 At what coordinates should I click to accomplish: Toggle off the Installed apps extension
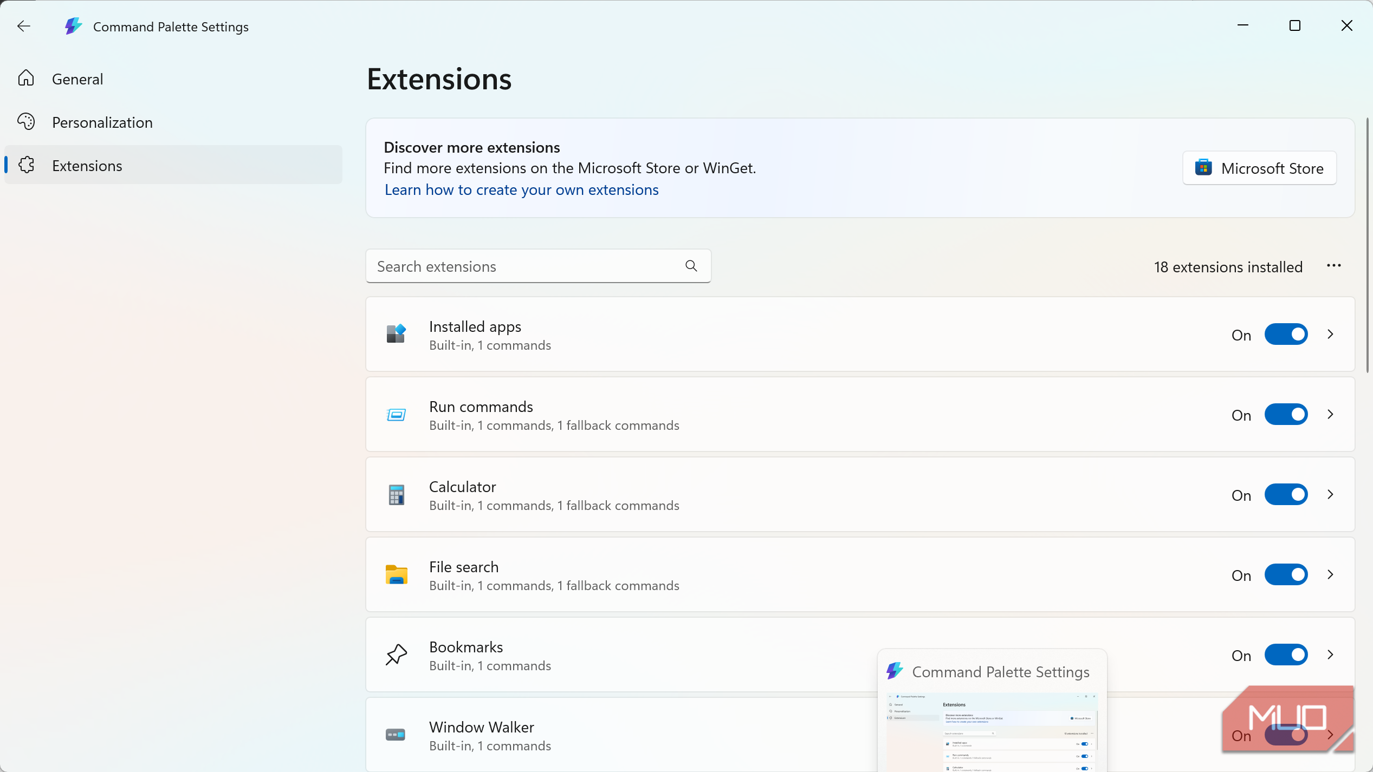click(x=1286, y=335)
